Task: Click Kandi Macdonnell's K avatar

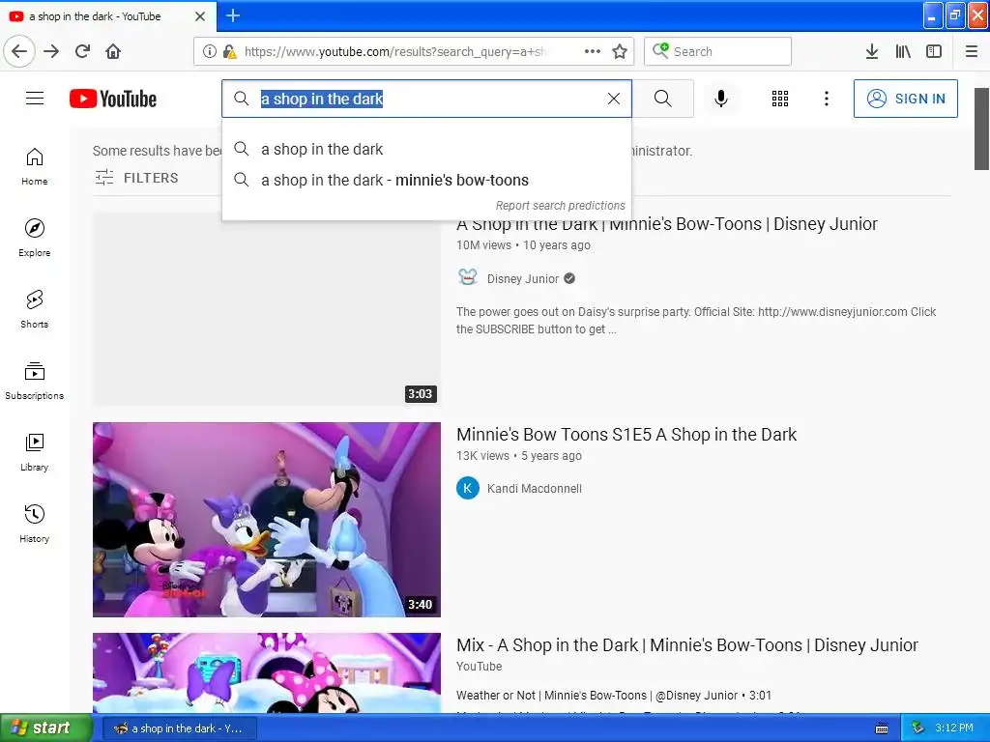Action: coord(468,488)
